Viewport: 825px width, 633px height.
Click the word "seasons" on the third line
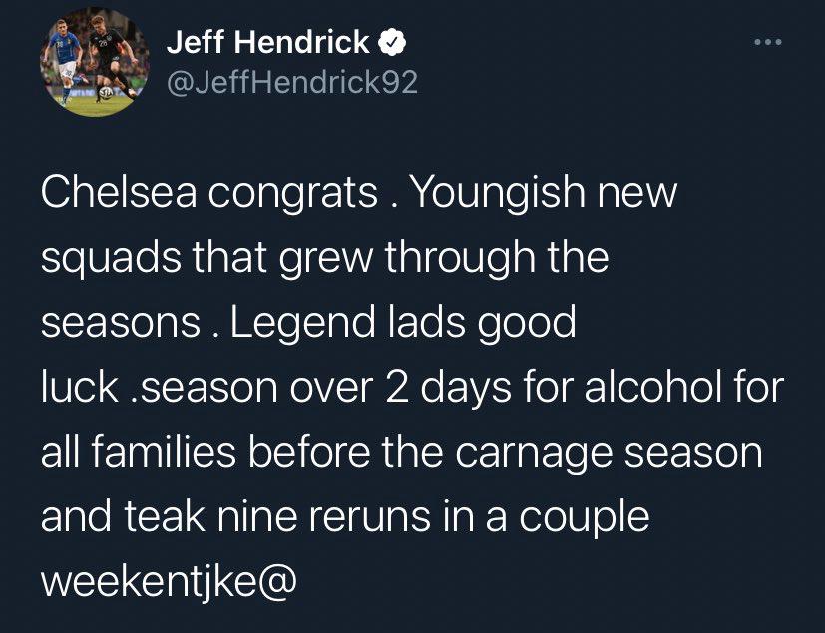pos(121,325)
